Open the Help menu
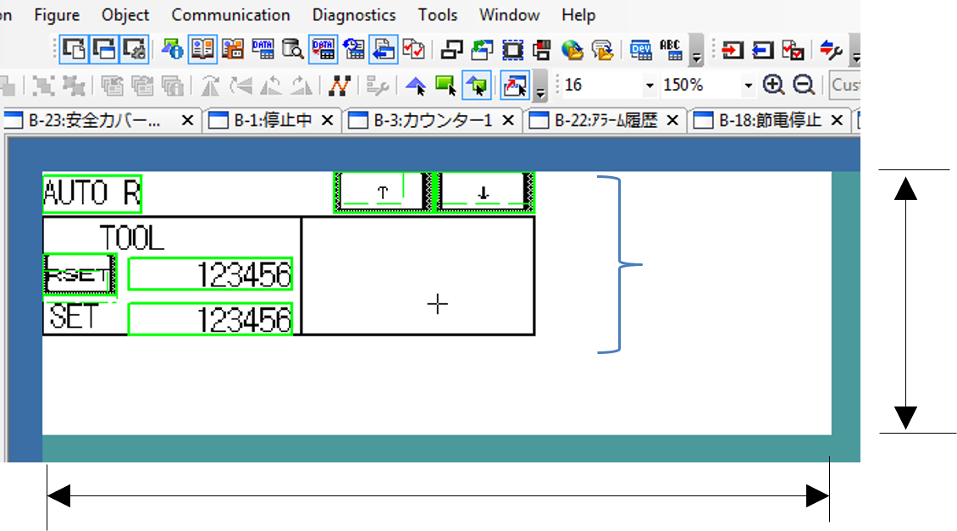This screenshot has height=531, width=957. 578,14
